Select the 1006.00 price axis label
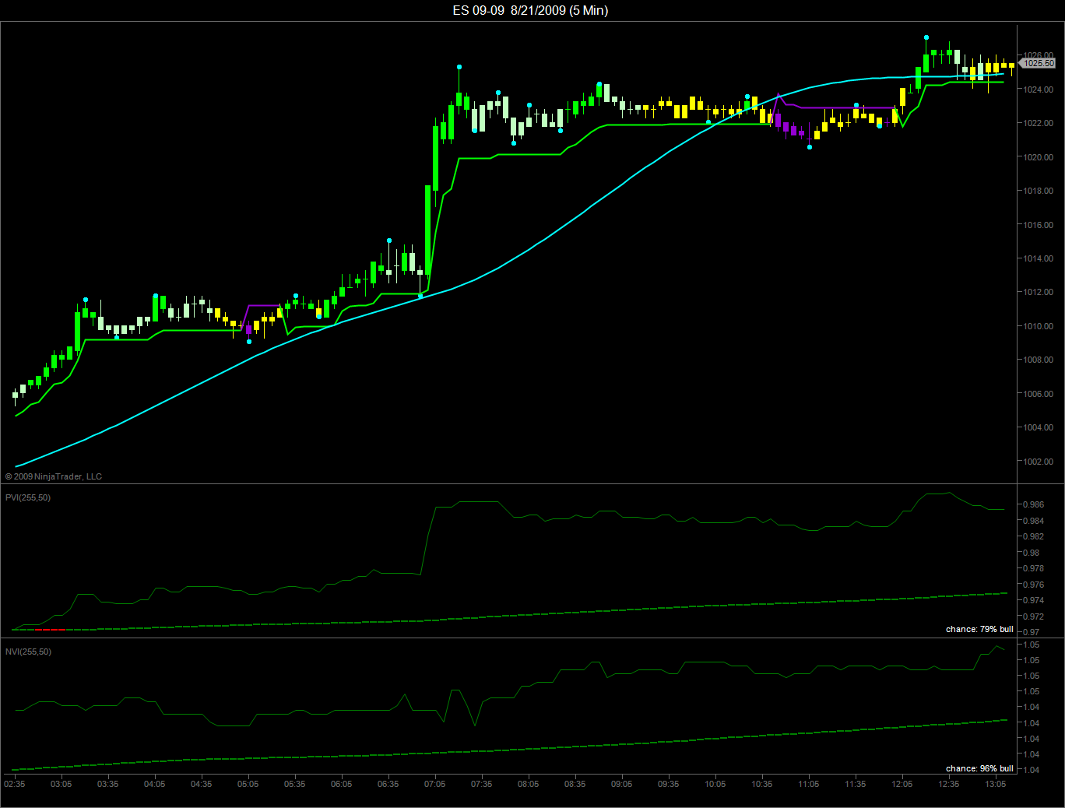This screenshot has height=808, width=1065. coord(1039,394)
